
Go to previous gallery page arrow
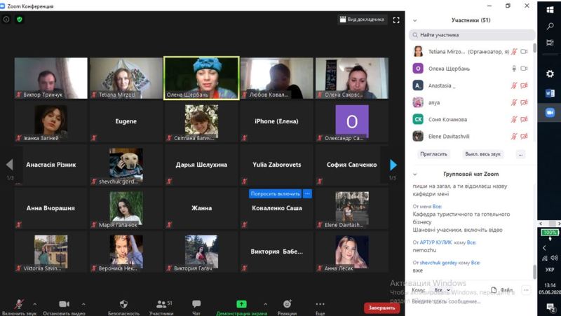[x=10, y=165]
